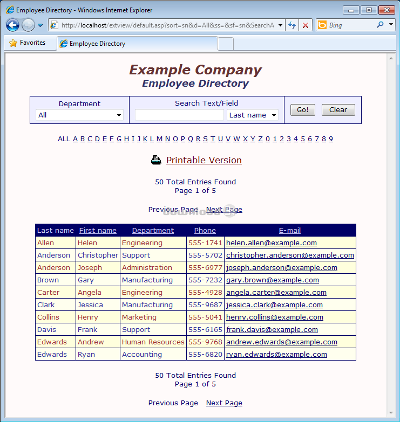Minimize the Internet Explorer window
This screenshot has height=422, width=400.
pyautogui.click(x=351, y=10)
